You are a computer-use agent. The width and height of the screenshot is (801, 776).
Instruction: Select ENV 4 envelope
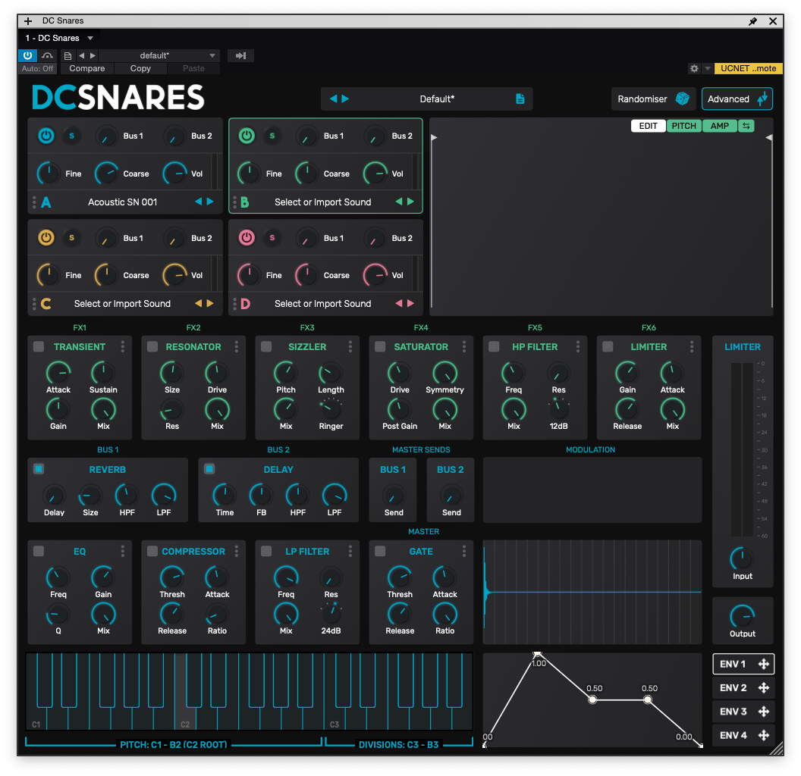[x=733, y=735]
